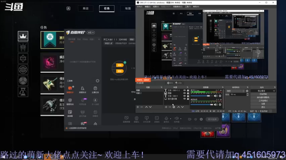The image size is (286, 160).
Task: Open the 读弹幕 read-danmaku tool icon
Action: [70, 113]
